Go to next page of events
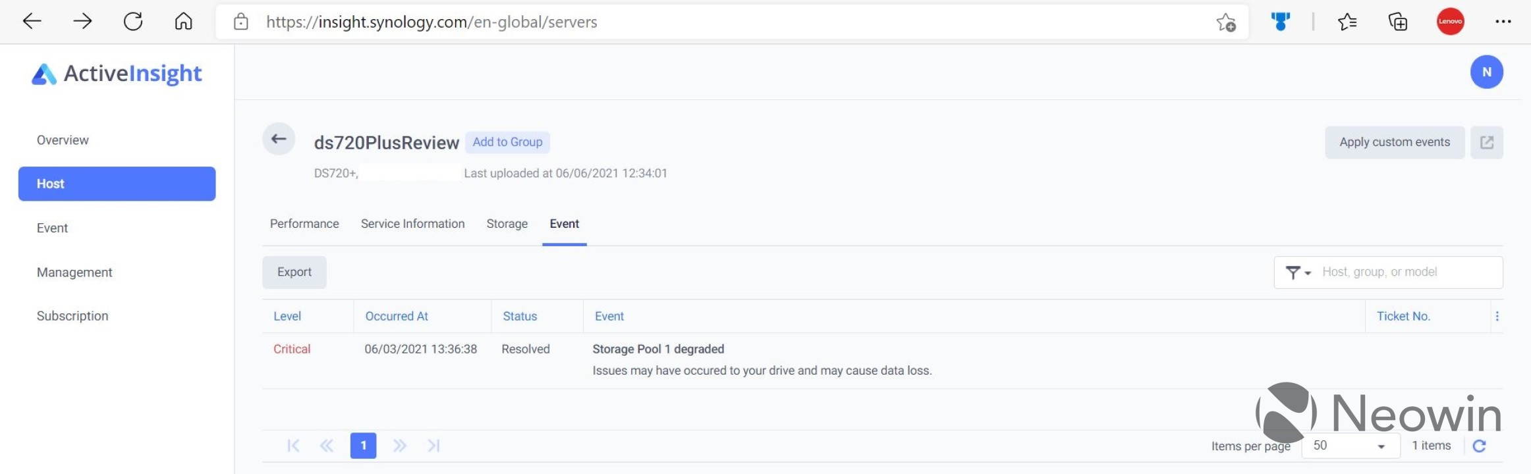This screenshot has height=474, width=1531. pos(399,446)
